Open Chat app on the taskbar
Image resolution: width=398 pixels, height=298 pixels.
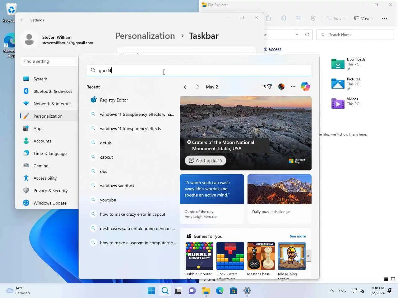click(192, 291)
